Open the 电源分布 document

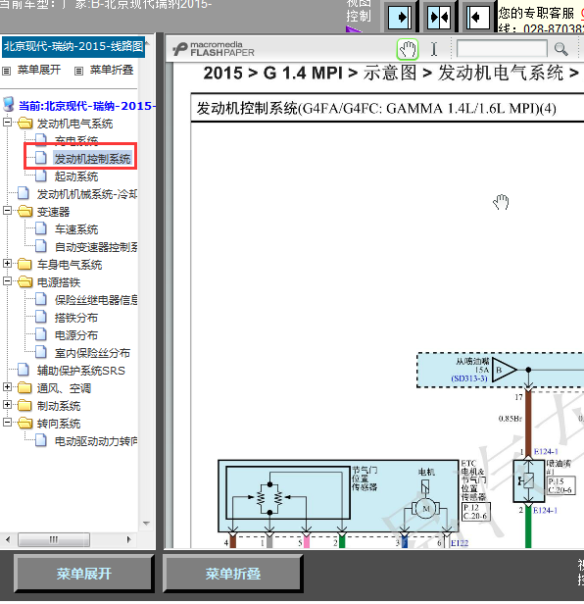click(x=76, y=335)
